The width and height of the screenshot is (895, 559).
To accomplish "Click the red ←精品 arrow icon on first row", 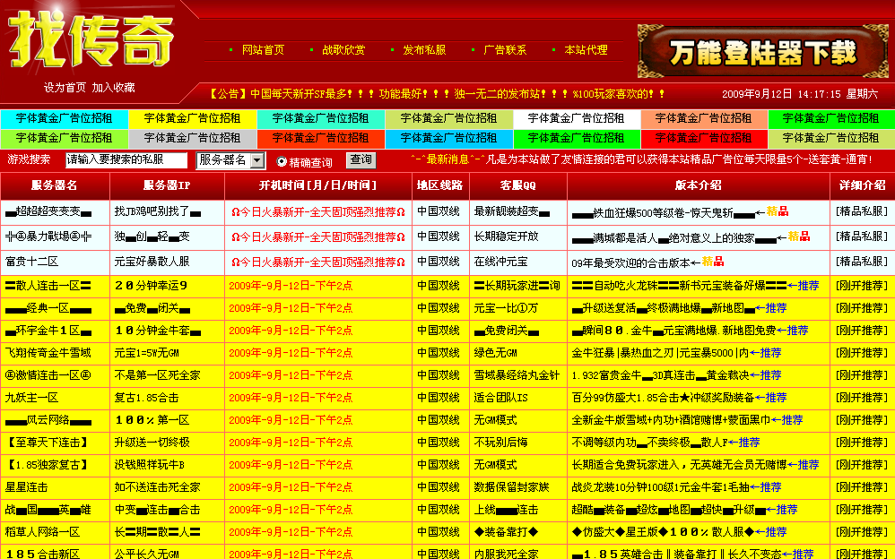I will pos(761,212).
